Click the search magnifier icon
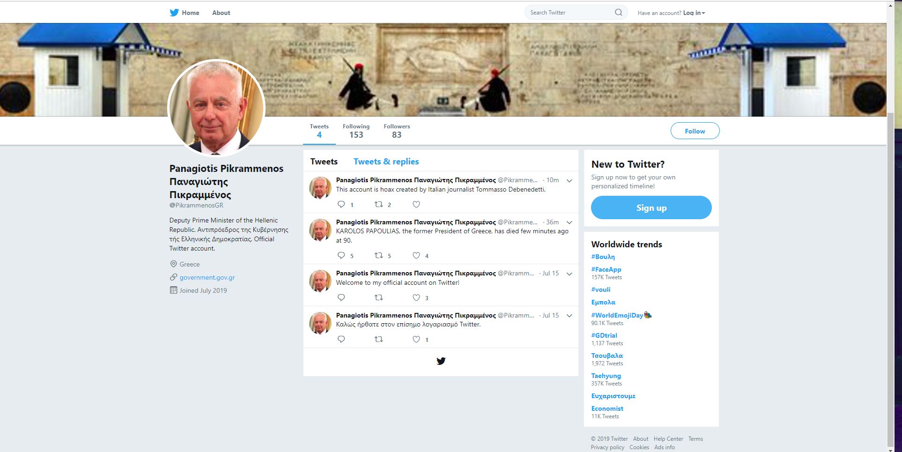902x452 pixels. [x=618, y=12]
